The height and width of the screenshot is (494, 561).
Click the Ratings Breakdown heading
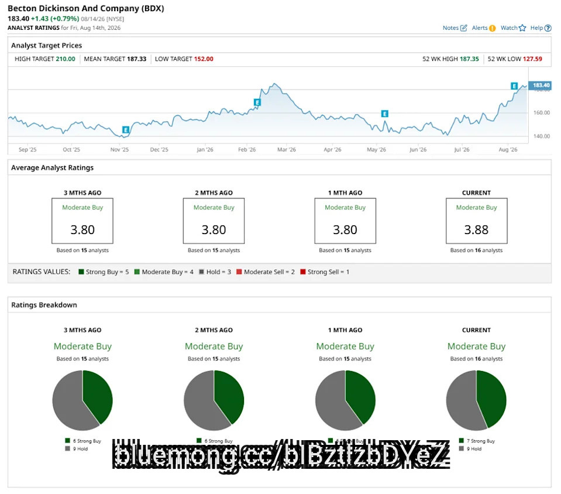click(44, 305)
